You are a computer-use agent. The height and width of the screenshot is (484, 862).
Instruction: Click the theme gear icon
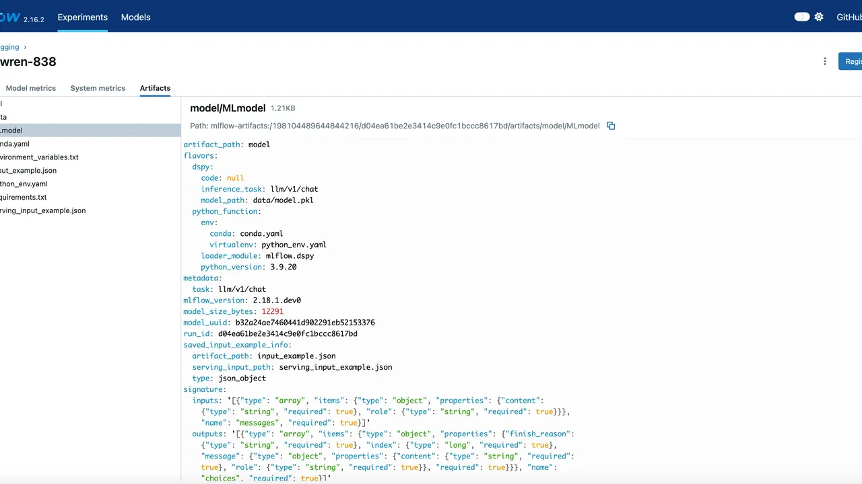(819, 17)
